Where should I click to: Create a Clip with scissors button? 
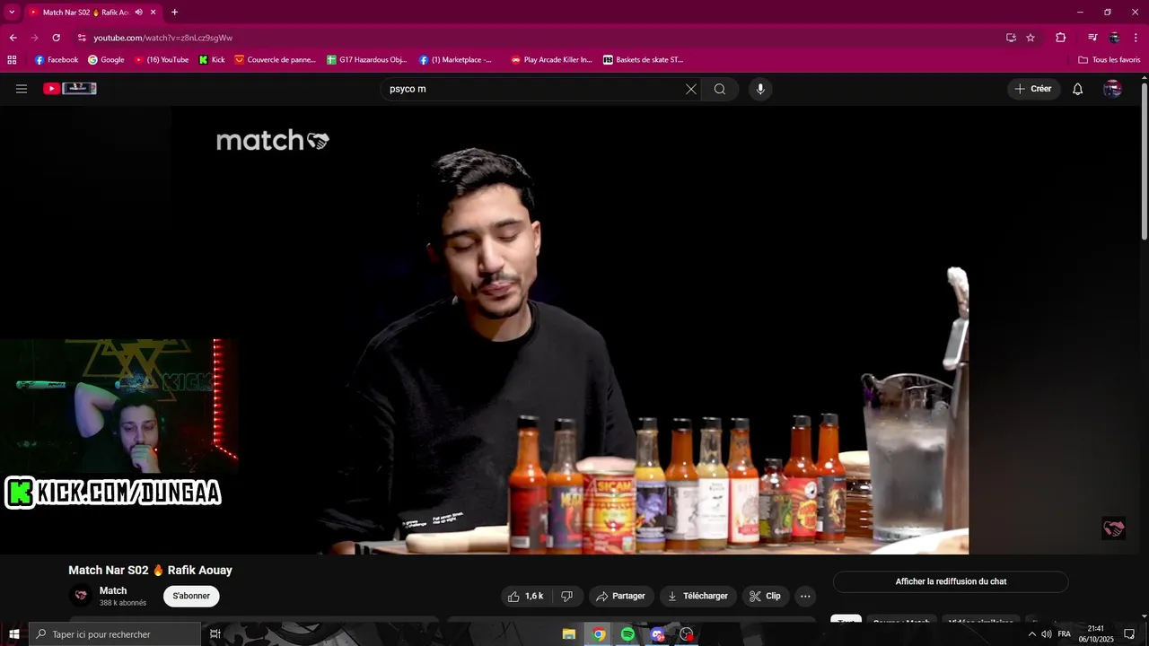tap(766, 596)
